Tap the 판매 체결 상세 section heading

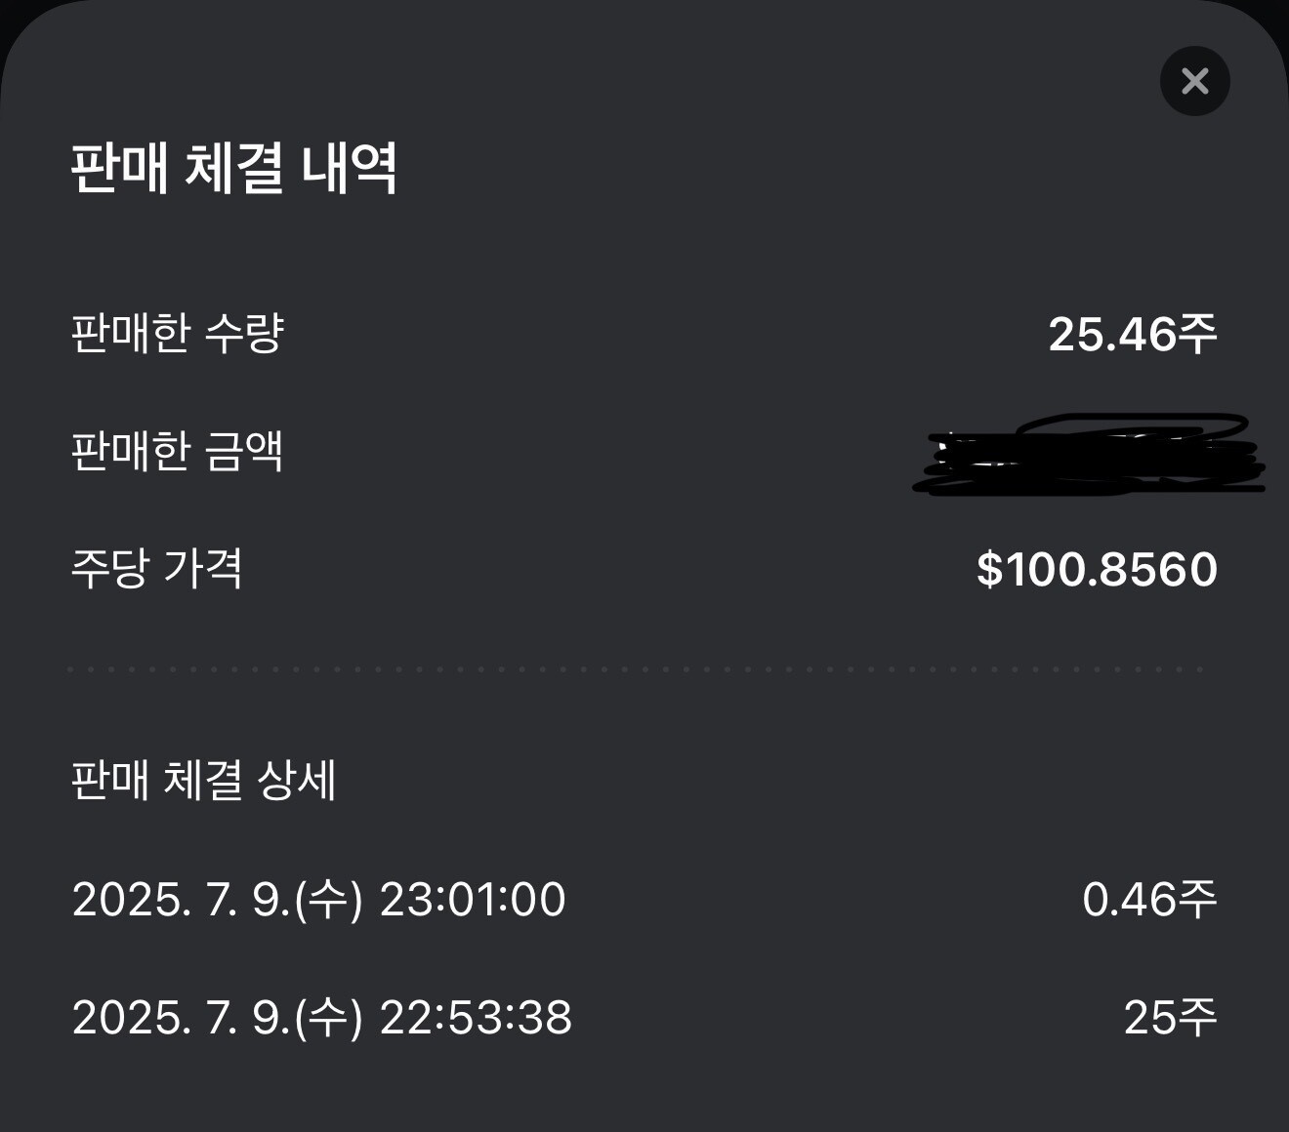[x=204, y=781]
